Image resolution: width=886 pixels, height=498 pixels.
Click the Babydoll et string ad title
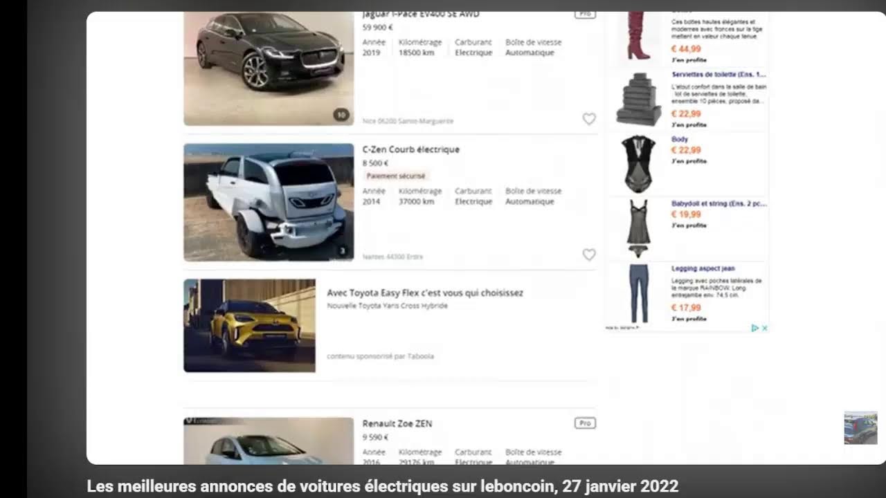(x=718, y=204)
